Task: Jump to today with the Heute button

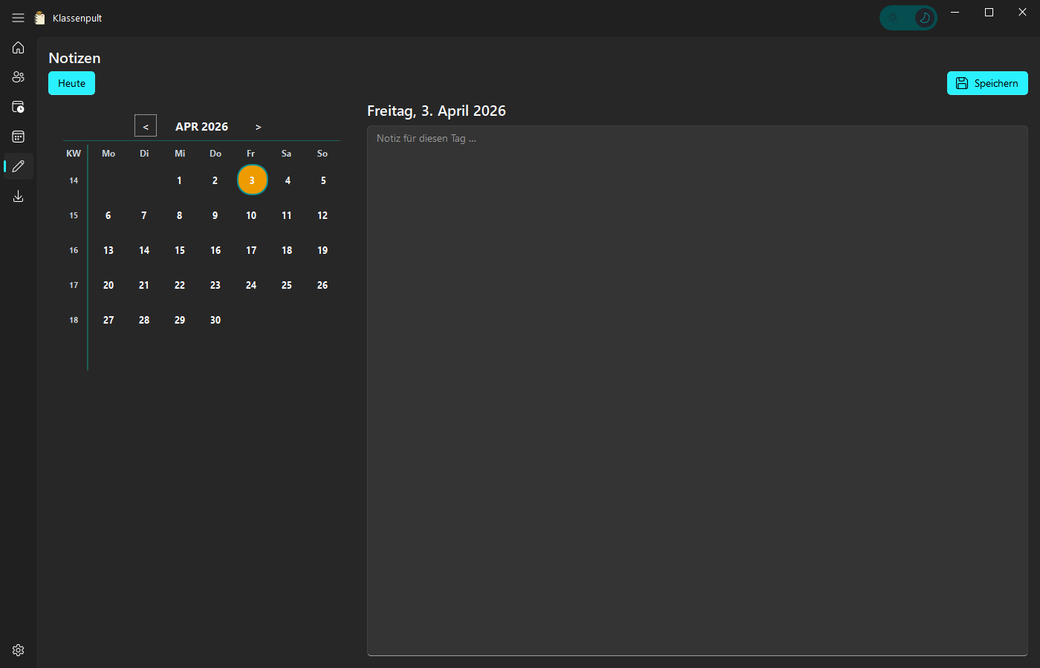Action: [71, 83]
